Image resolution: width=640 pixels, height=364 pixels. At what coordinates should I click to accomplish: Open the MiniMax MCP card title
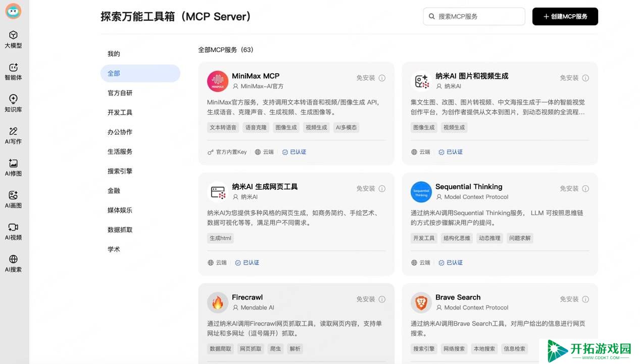[256, 76]
